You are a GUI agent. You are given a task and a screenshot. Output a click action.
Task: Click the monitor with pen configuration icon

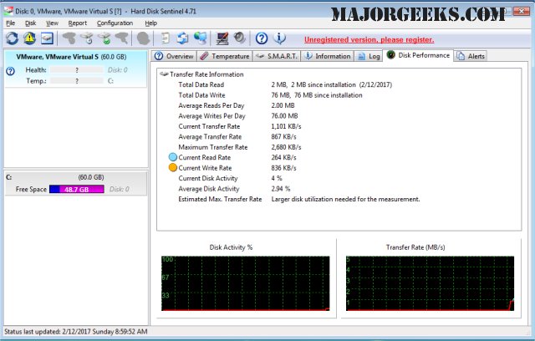[x=222, y=38]
